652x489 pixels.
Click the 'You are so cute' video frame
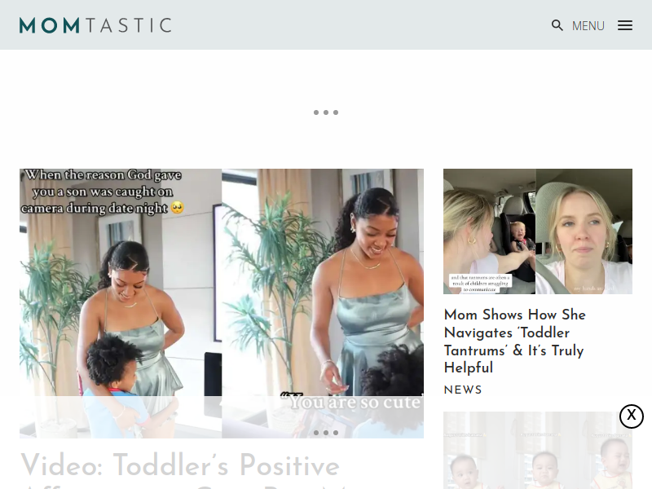pos(323,303)
